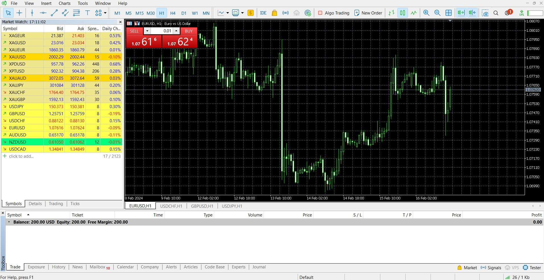Select XAUUSD row in Market Watch
The height and width of the screenshot is (280, 544).
point(62,57)
